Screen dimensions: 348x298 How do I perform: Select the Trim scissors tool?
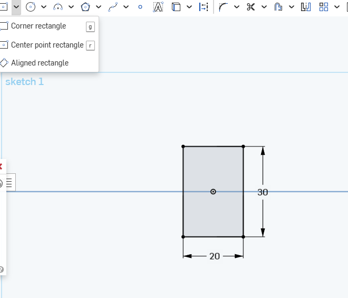tap(250, 7)
